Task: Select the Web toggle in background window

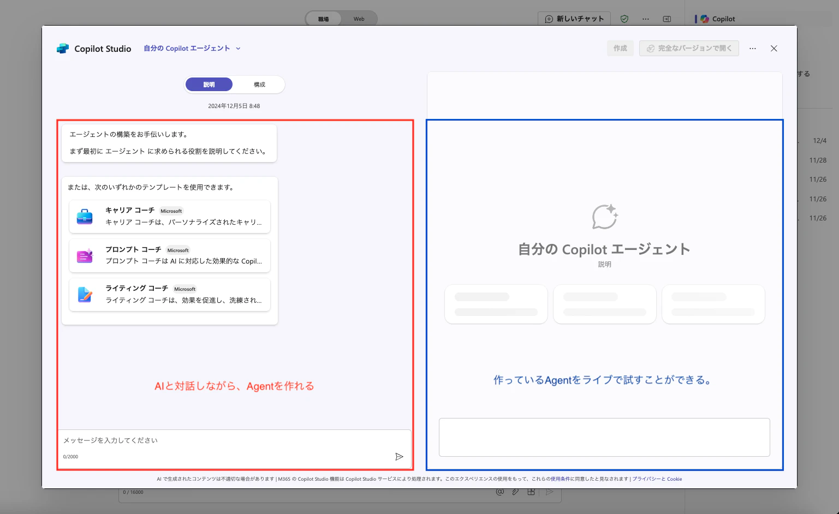Action: [359, 19]
